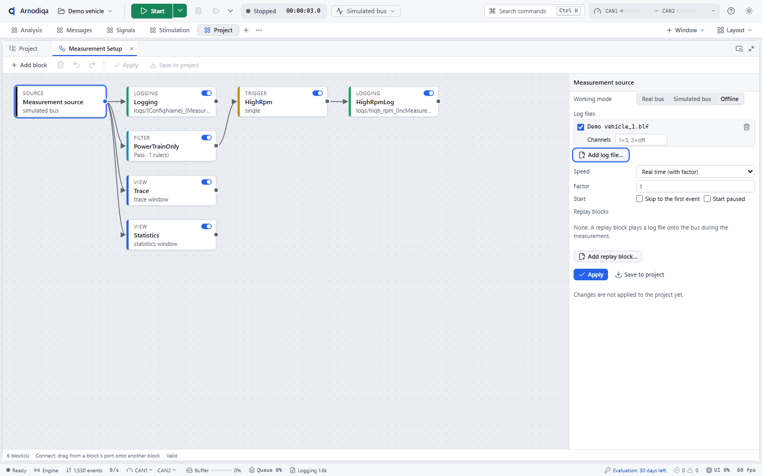Select the Stimulation tab
The width and height of the screenshot is (762, 476).
(169, 30)
